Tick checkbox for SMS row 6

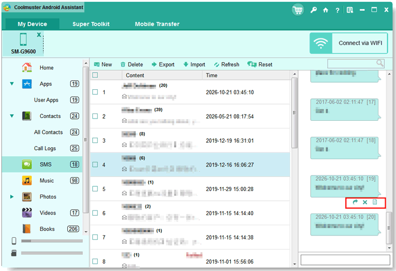[x=95, y=213]
